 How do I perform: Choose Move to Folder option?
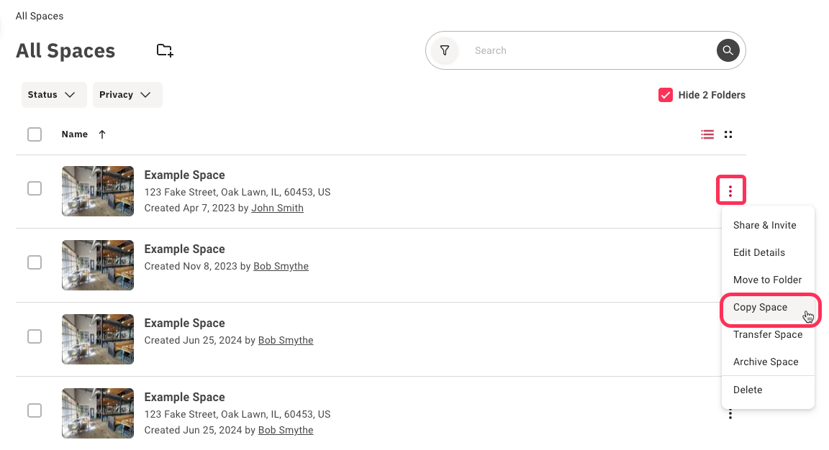point(767,280)
